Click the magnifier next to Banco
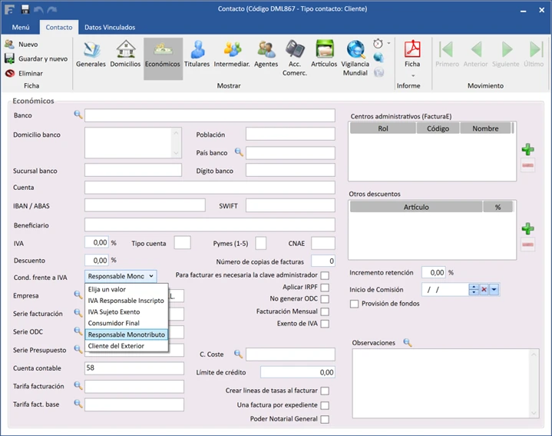The height and width of the screenshot is (436, 552). coord(78,115)
